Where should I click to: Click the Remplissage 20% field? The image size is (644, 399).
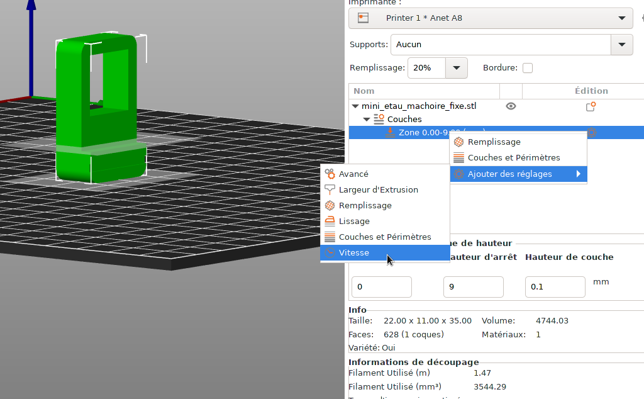click(x=426, y=68)
